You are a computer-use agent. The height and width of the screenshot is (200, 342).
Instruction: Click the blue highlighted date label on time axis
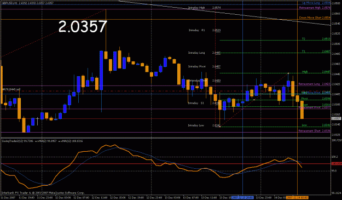(242, 198)
